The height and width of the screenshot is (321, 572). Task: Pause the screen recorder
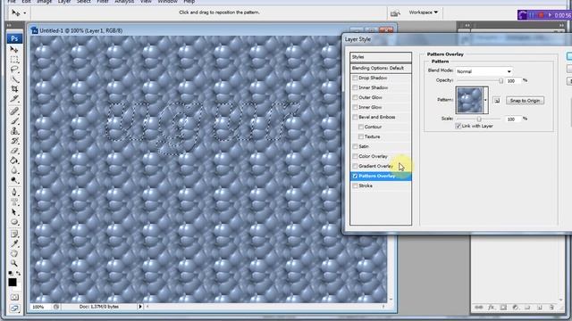pos(531,15)
